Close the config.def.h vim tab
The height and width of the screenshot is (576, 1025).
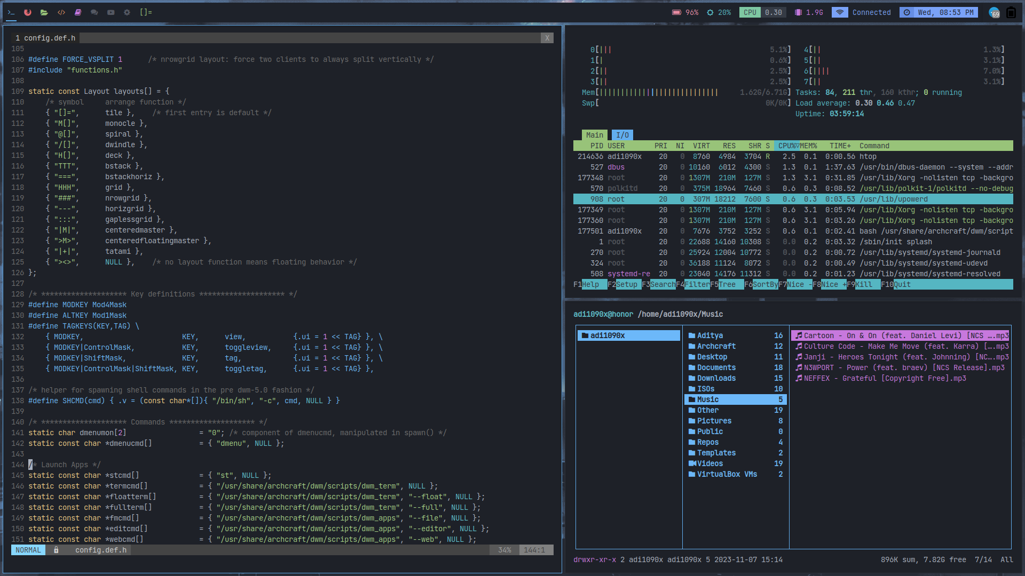point(547,38)
